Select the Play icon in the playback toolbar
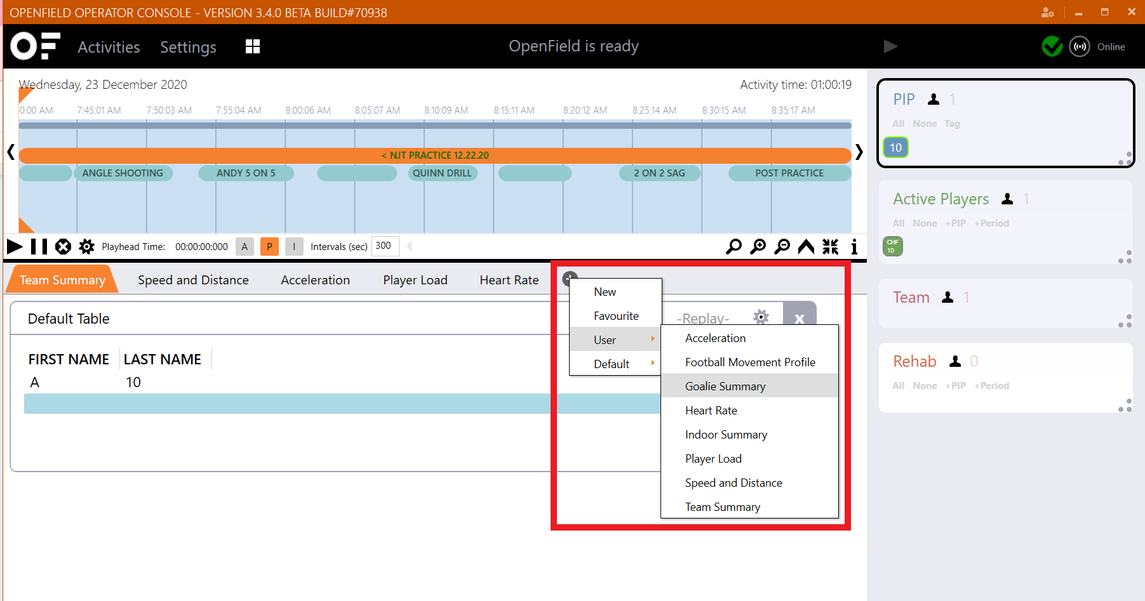The image size is (1145, 601). (14, 246)
